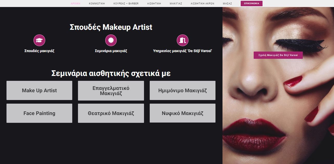Go to the ΚΟΜΜΩΤΙΚΗ menu page

97,4
